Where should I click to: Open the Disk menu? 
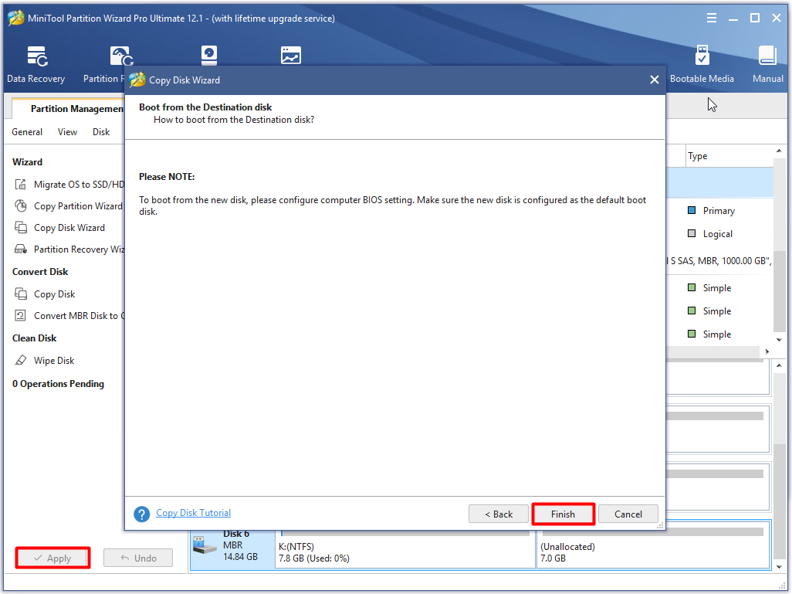point(101,132)
